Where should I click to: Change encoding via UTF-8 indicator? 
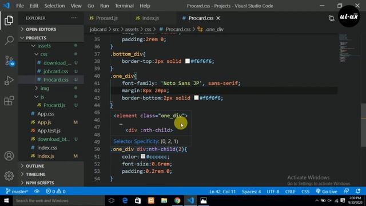(273, 192)
